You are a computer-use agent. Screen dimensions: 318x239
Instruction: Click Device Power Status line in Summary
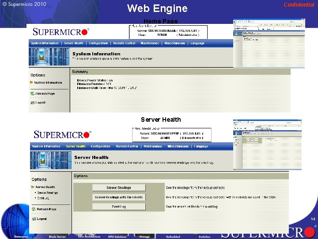95,80
